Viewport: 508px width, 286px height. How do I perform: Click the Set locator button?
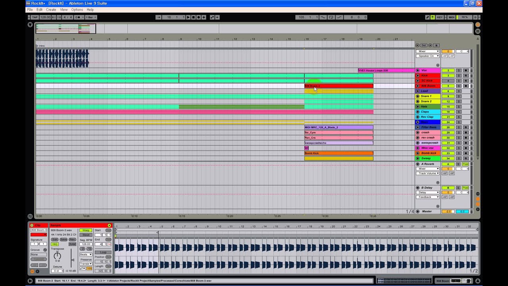coord(423,45)
